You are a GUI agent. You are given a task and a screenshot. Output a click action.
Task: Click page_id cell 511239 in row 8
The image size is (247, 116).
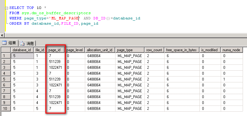[x=56, y=97]
